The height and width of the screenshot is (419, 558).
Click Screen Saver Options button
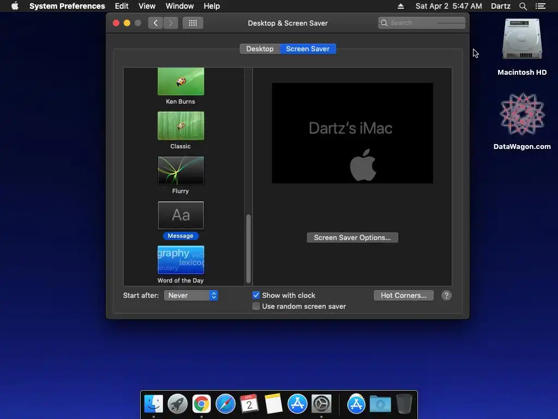353,238
